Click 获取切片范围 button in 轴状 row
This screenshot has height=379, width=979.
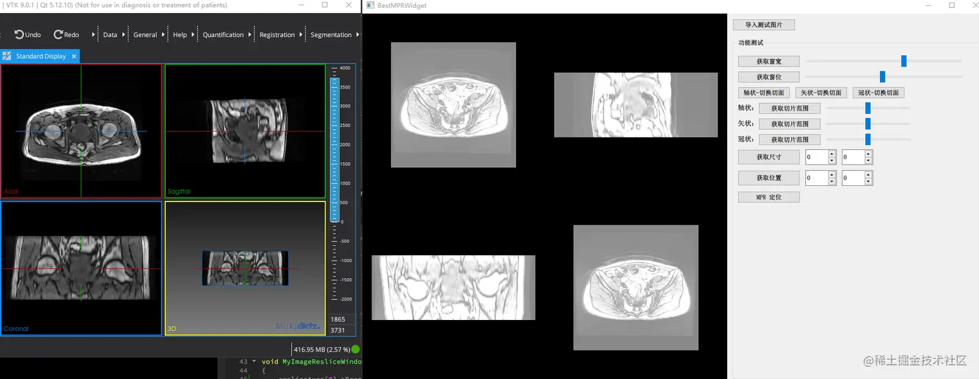pyautogui.click(x=789, y=108)
